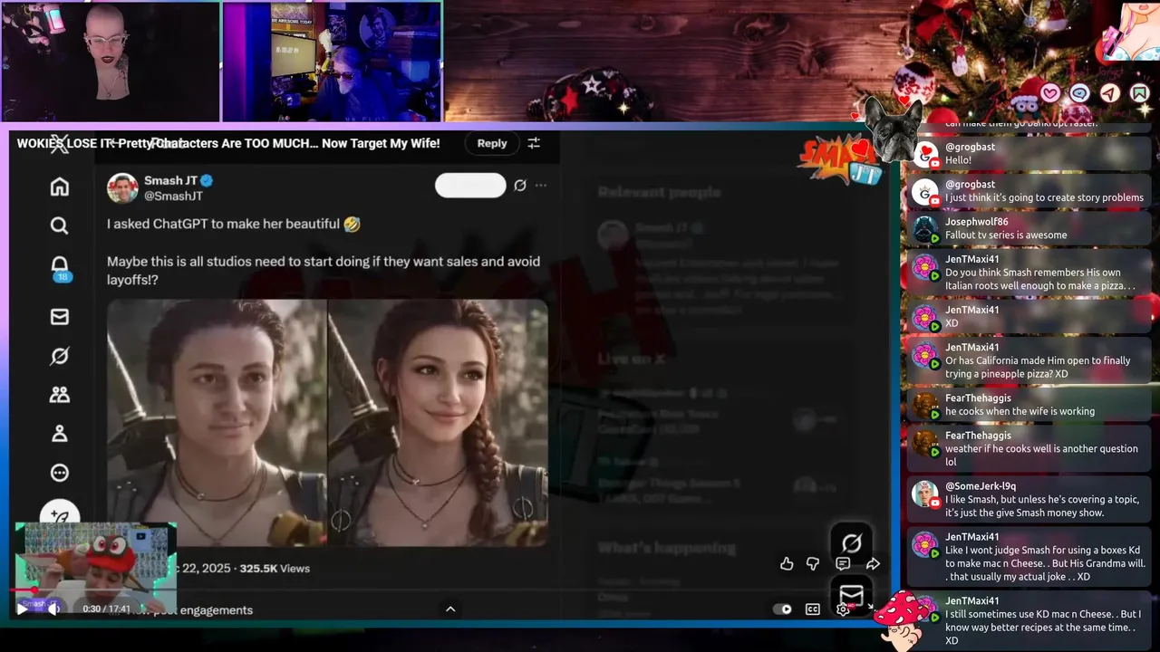Click Smash JT profile avatar
1160x652 pixels.
pos(122,187)
